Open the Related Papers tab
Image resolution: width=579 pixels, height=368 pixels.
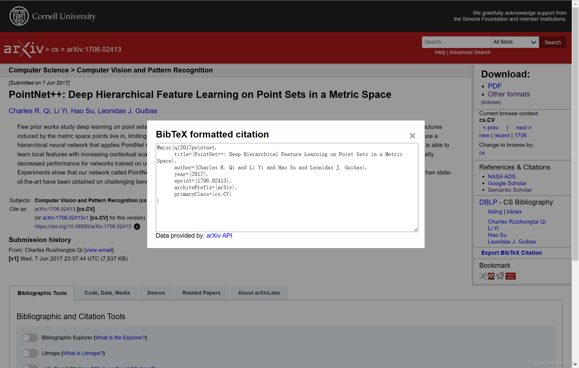201,293
